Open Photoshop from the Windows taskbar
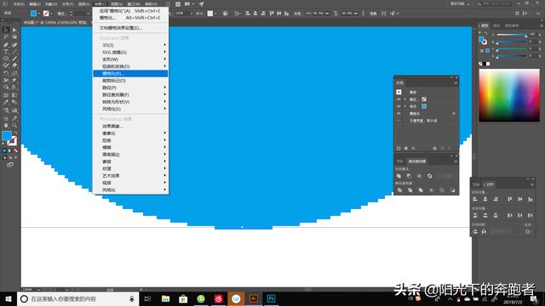545x306 pixels. pos(271,298)
